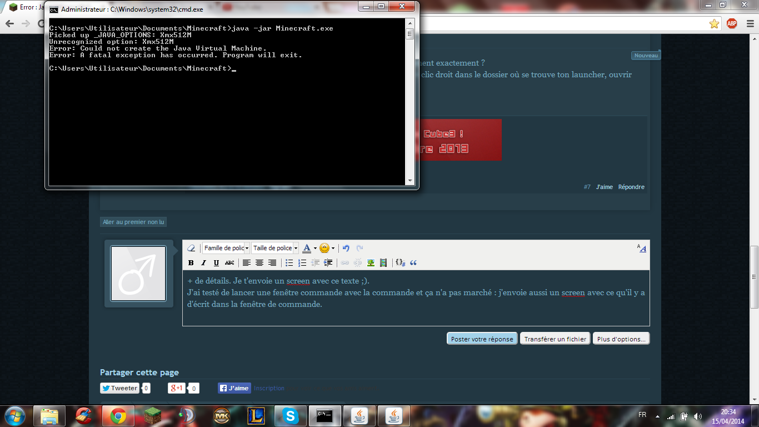Click the FR language indicator
The image size is (759, 427).
642,415
